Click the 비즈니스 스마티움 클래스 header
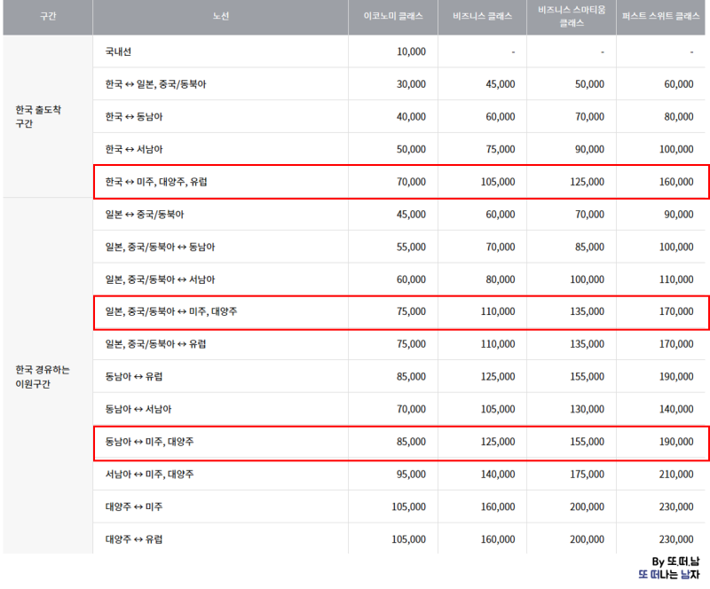The width and height of the screenshot is (710, 589). click(572, 16)
